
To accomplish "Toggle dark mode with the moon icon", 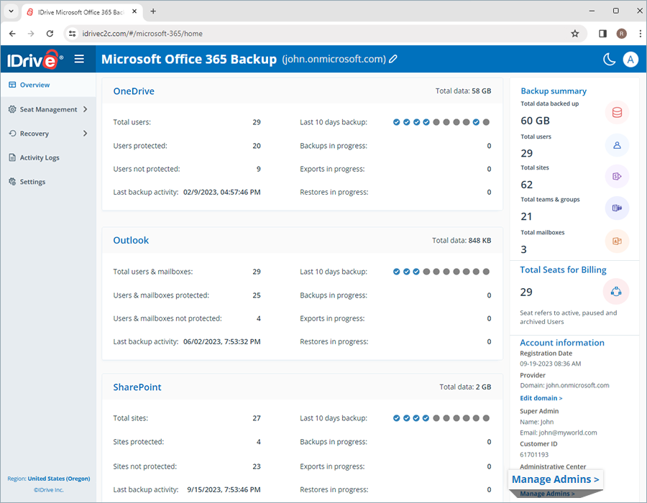I will point(608,59).
